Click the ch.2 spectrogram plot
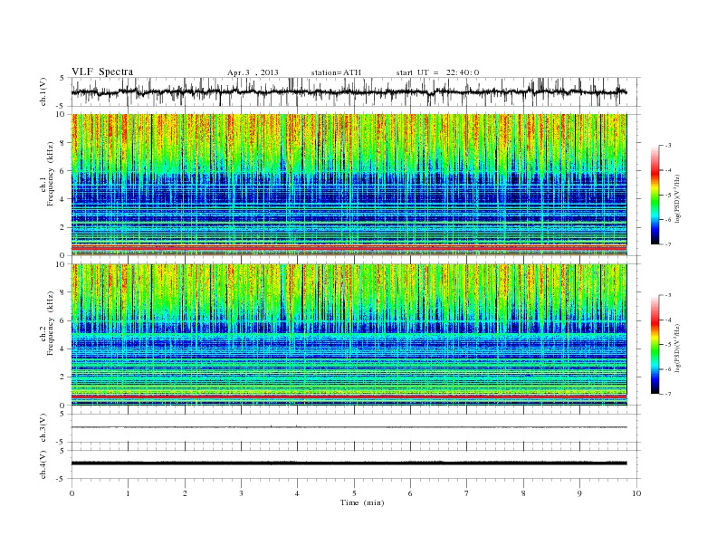The width and height of the screenshot is (717, 554). [x=349, y=335]
